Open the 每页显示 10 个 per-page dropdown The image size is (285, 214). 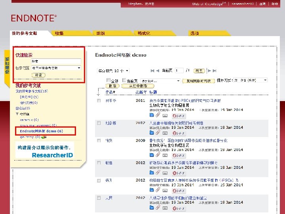[113, 71]
